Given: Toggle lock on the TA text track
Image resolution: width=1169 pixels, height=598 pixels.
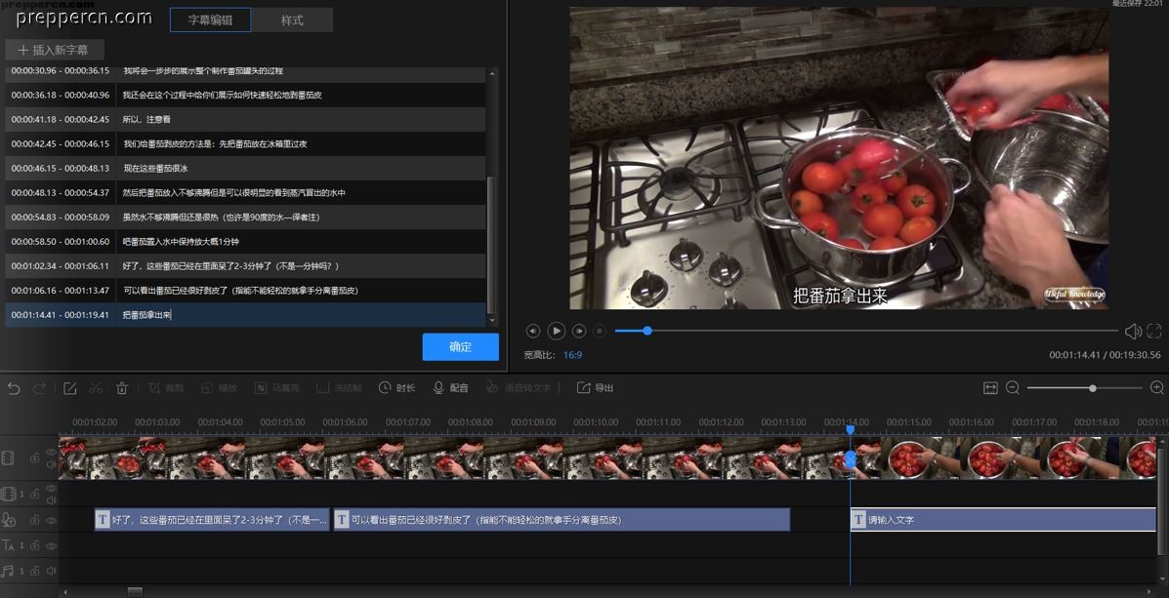Looking at the screenshot, I should coord(34,546).
